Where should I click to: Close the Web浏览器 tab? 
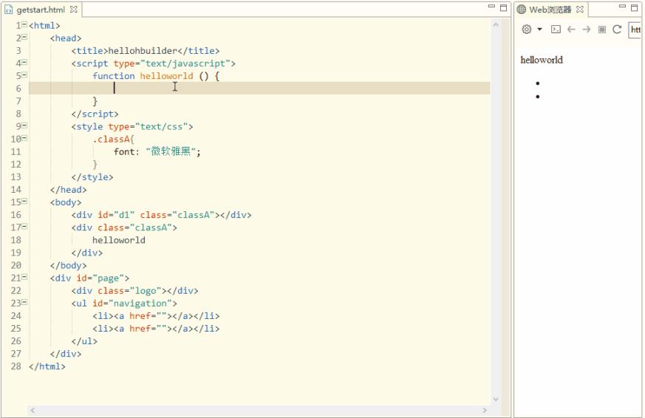tap(579, 10)
